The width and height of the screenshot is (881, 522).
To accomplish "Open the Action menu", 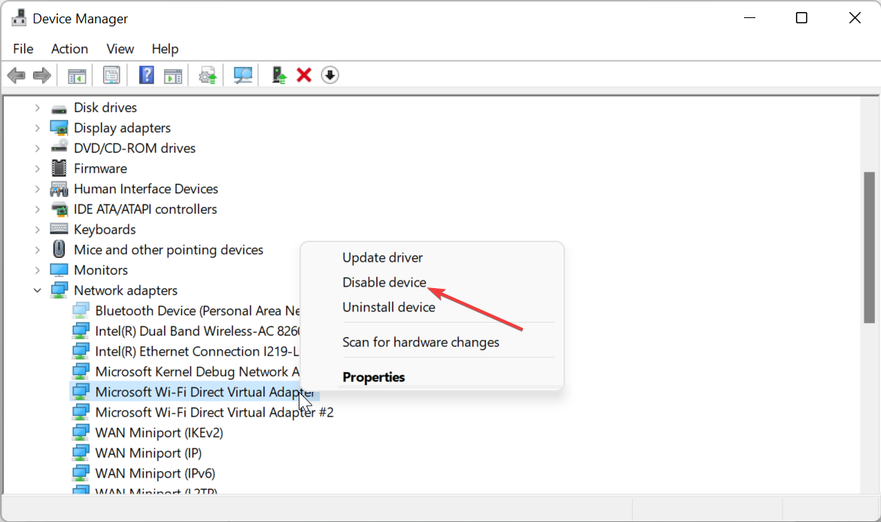I will click(x=70, y=49).
